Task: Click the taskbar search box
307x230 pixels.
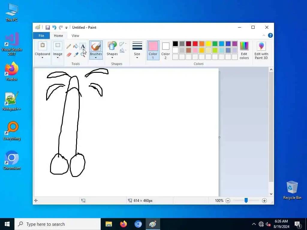Action: point(58,224)
